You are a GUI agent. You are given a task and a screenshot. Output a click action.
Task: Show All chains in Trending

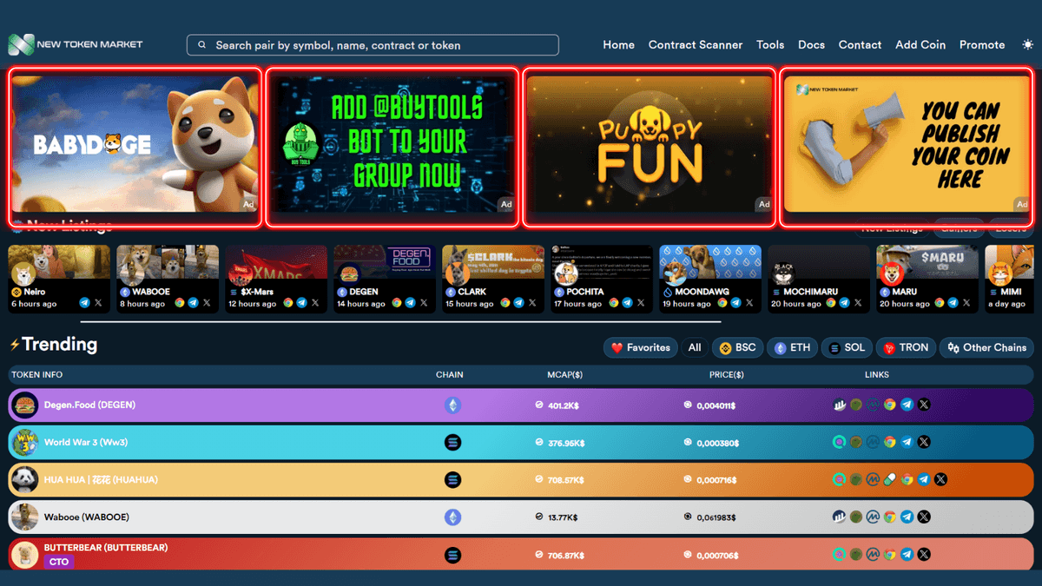[695, 347]
